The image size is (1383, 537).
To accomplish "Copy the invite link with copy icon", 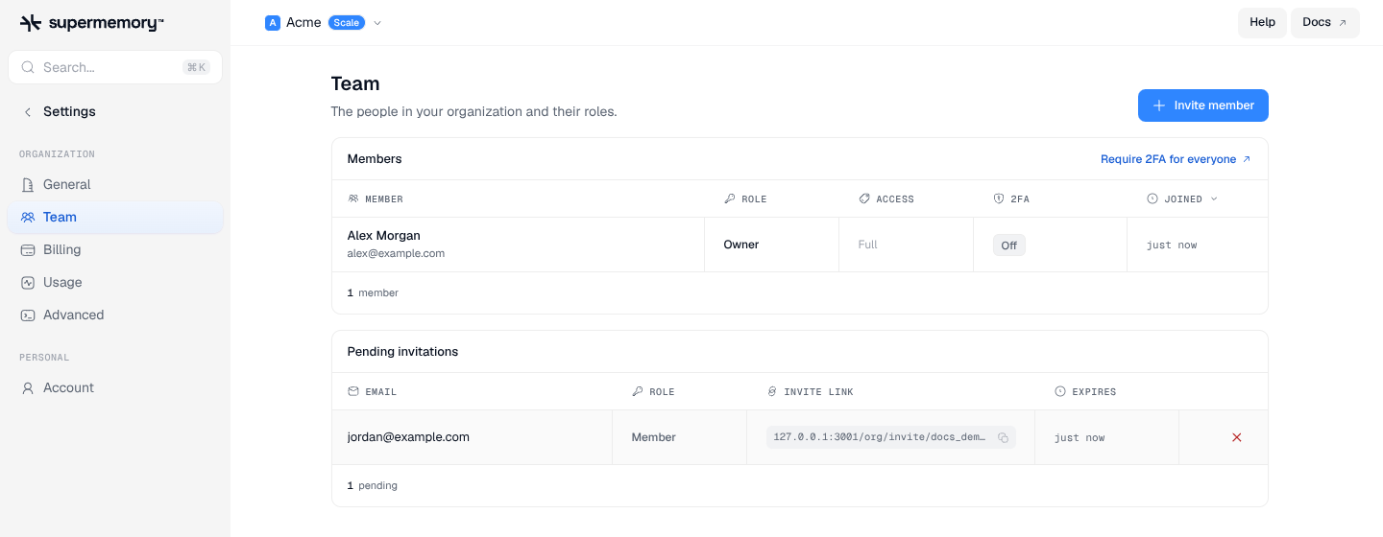I will 1003,437.
